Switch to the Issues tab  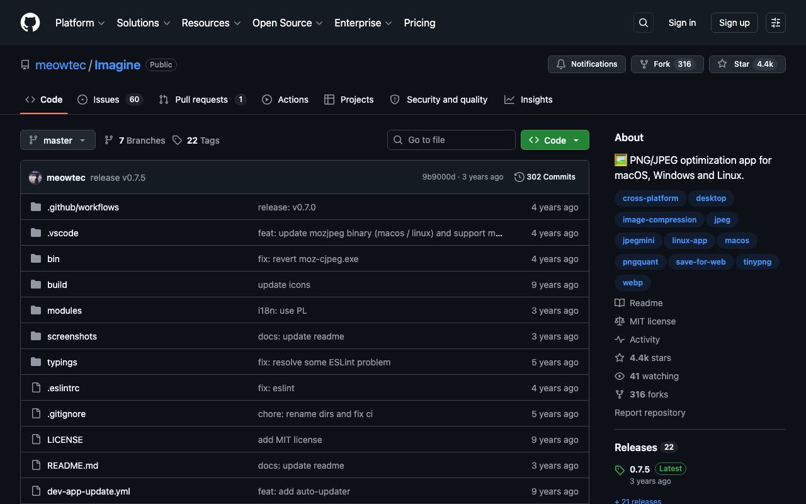[x=110, y=100]
